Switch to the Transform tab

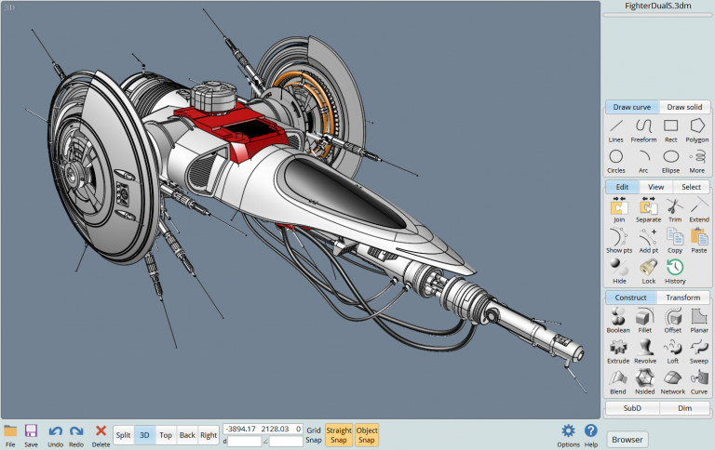[x=682, y=298]
